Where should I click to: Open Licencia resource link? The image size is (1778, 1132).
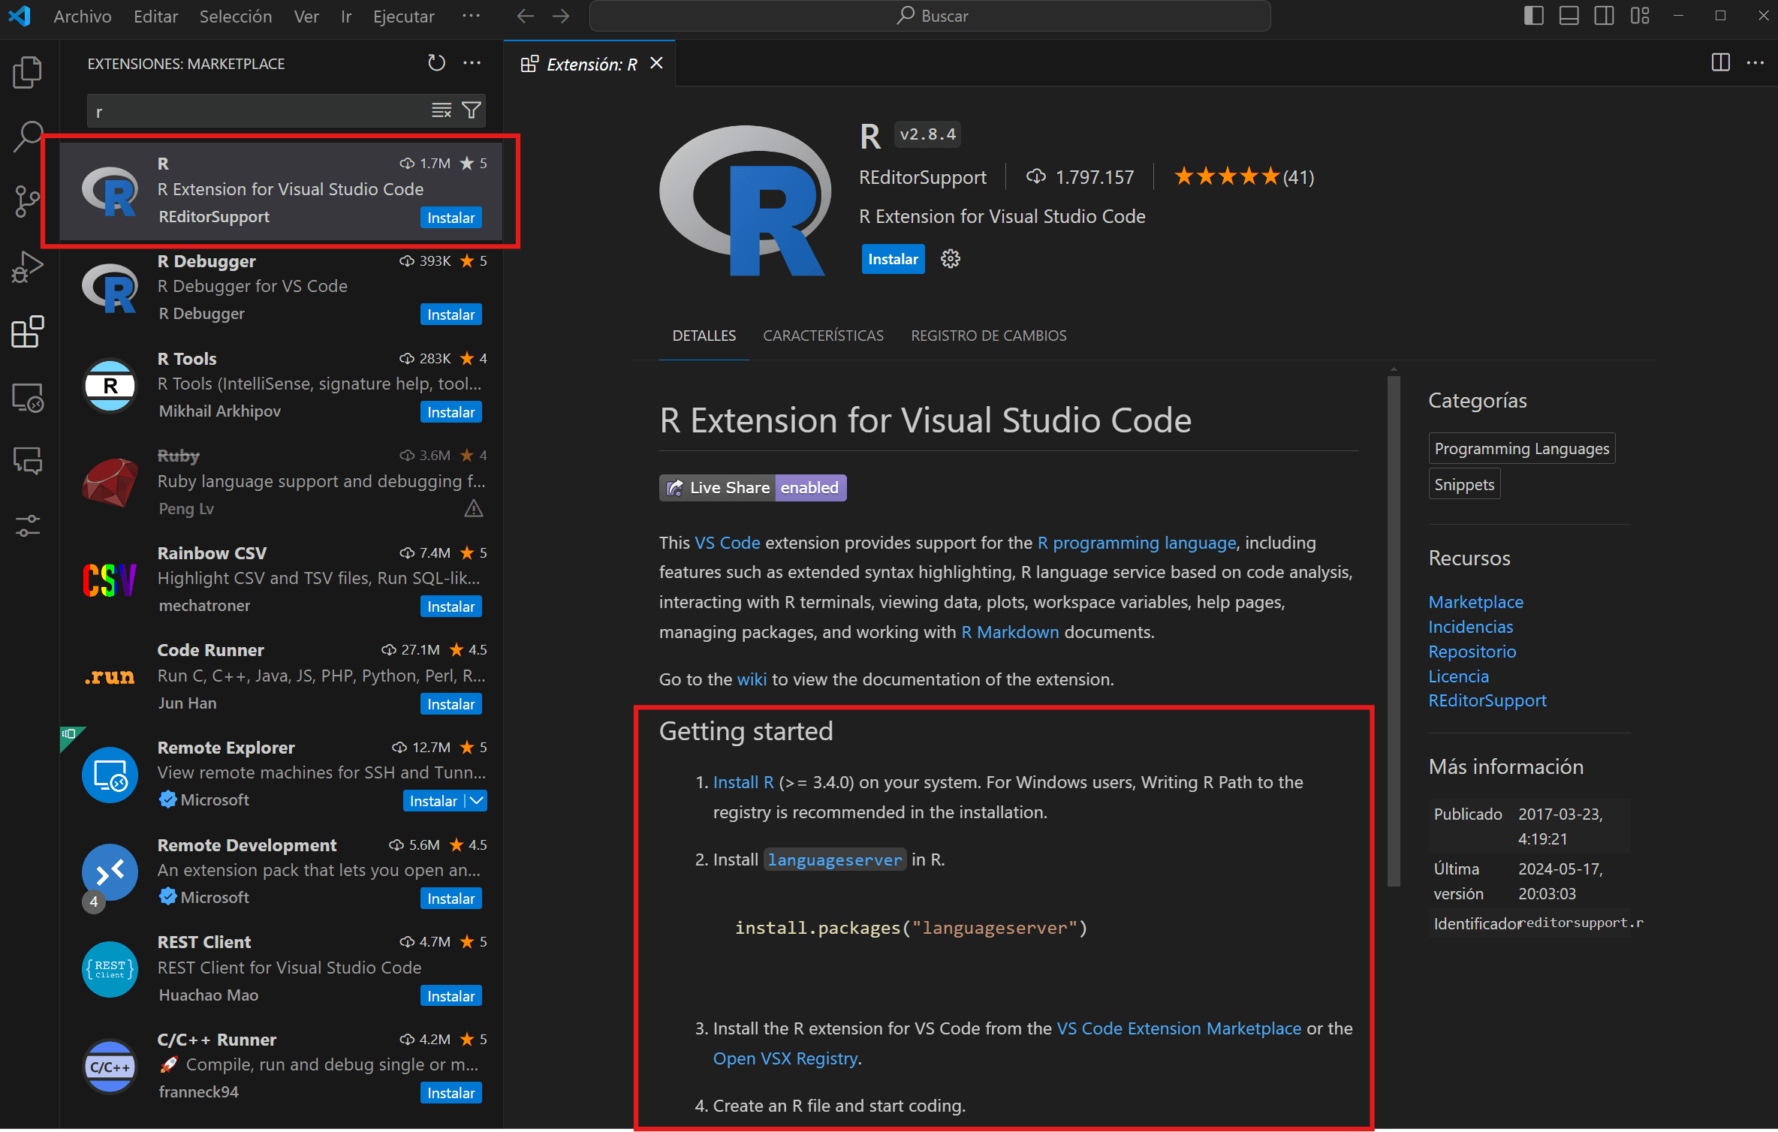tap(1458, 676)
